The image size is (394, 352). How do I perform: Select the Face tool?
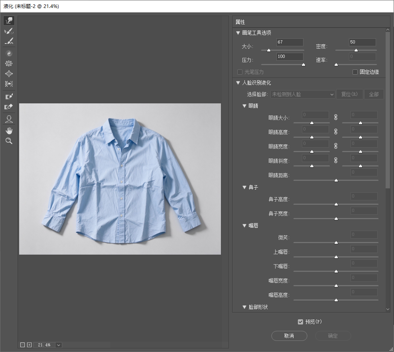(9, 119)
